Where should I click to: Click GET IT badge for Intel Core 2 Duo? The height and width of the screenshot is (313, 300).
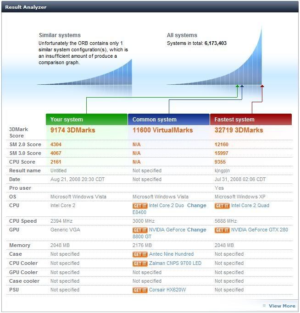coord(140,206)
